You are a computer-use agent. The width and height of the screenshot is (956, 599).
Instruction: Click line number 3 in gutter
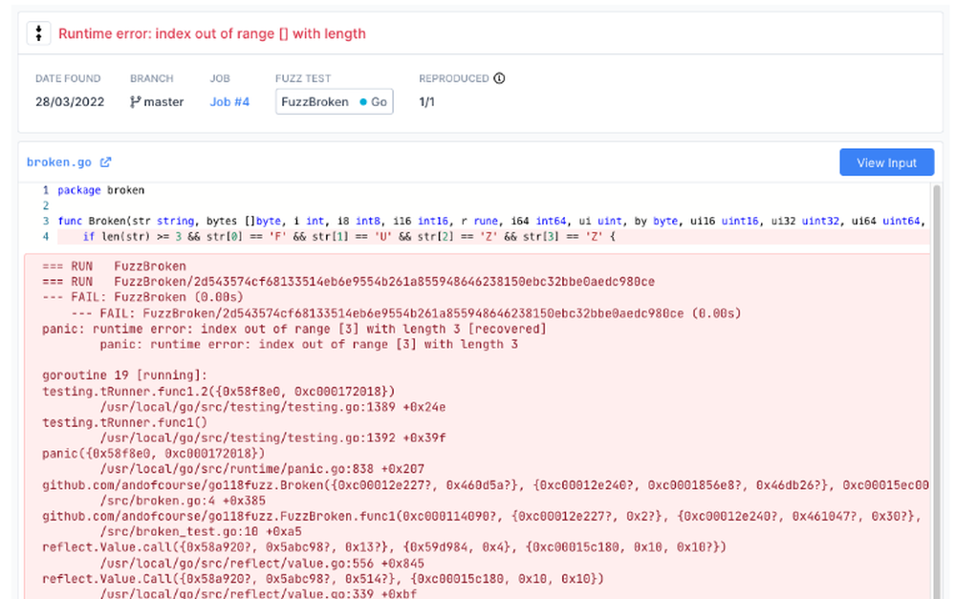pyautogui.click(x=46, y=221)
